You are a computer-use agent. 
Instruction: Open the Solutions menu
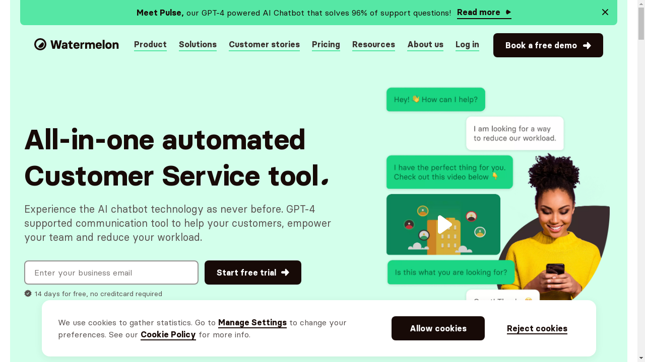pos(198,45)
